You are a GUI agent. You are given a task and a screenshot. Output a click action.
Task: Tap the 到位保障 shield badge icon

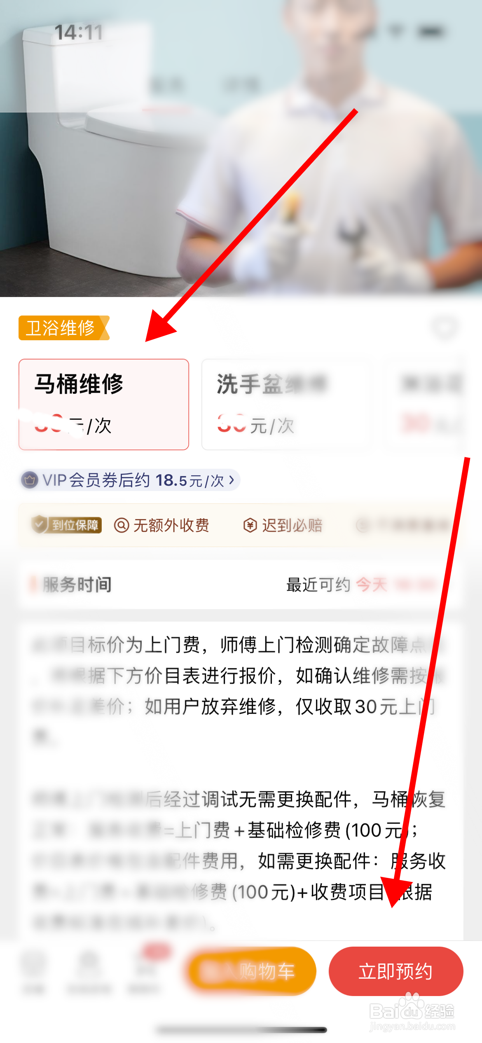(40, 524)
